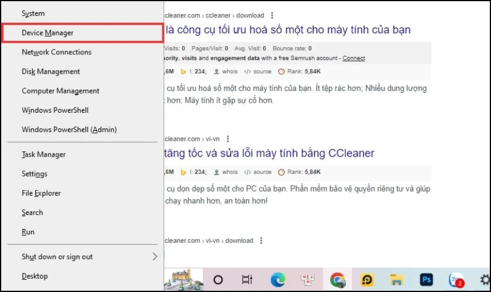The width and height of the screenshot is (491, 292).
Task: Click whois in first result's SEO bar
Action: tap(226, 72)
